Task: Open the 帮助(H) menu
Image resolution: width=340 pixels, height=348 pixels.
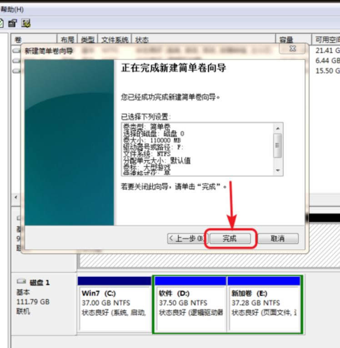Action: [x=12, y=9]
